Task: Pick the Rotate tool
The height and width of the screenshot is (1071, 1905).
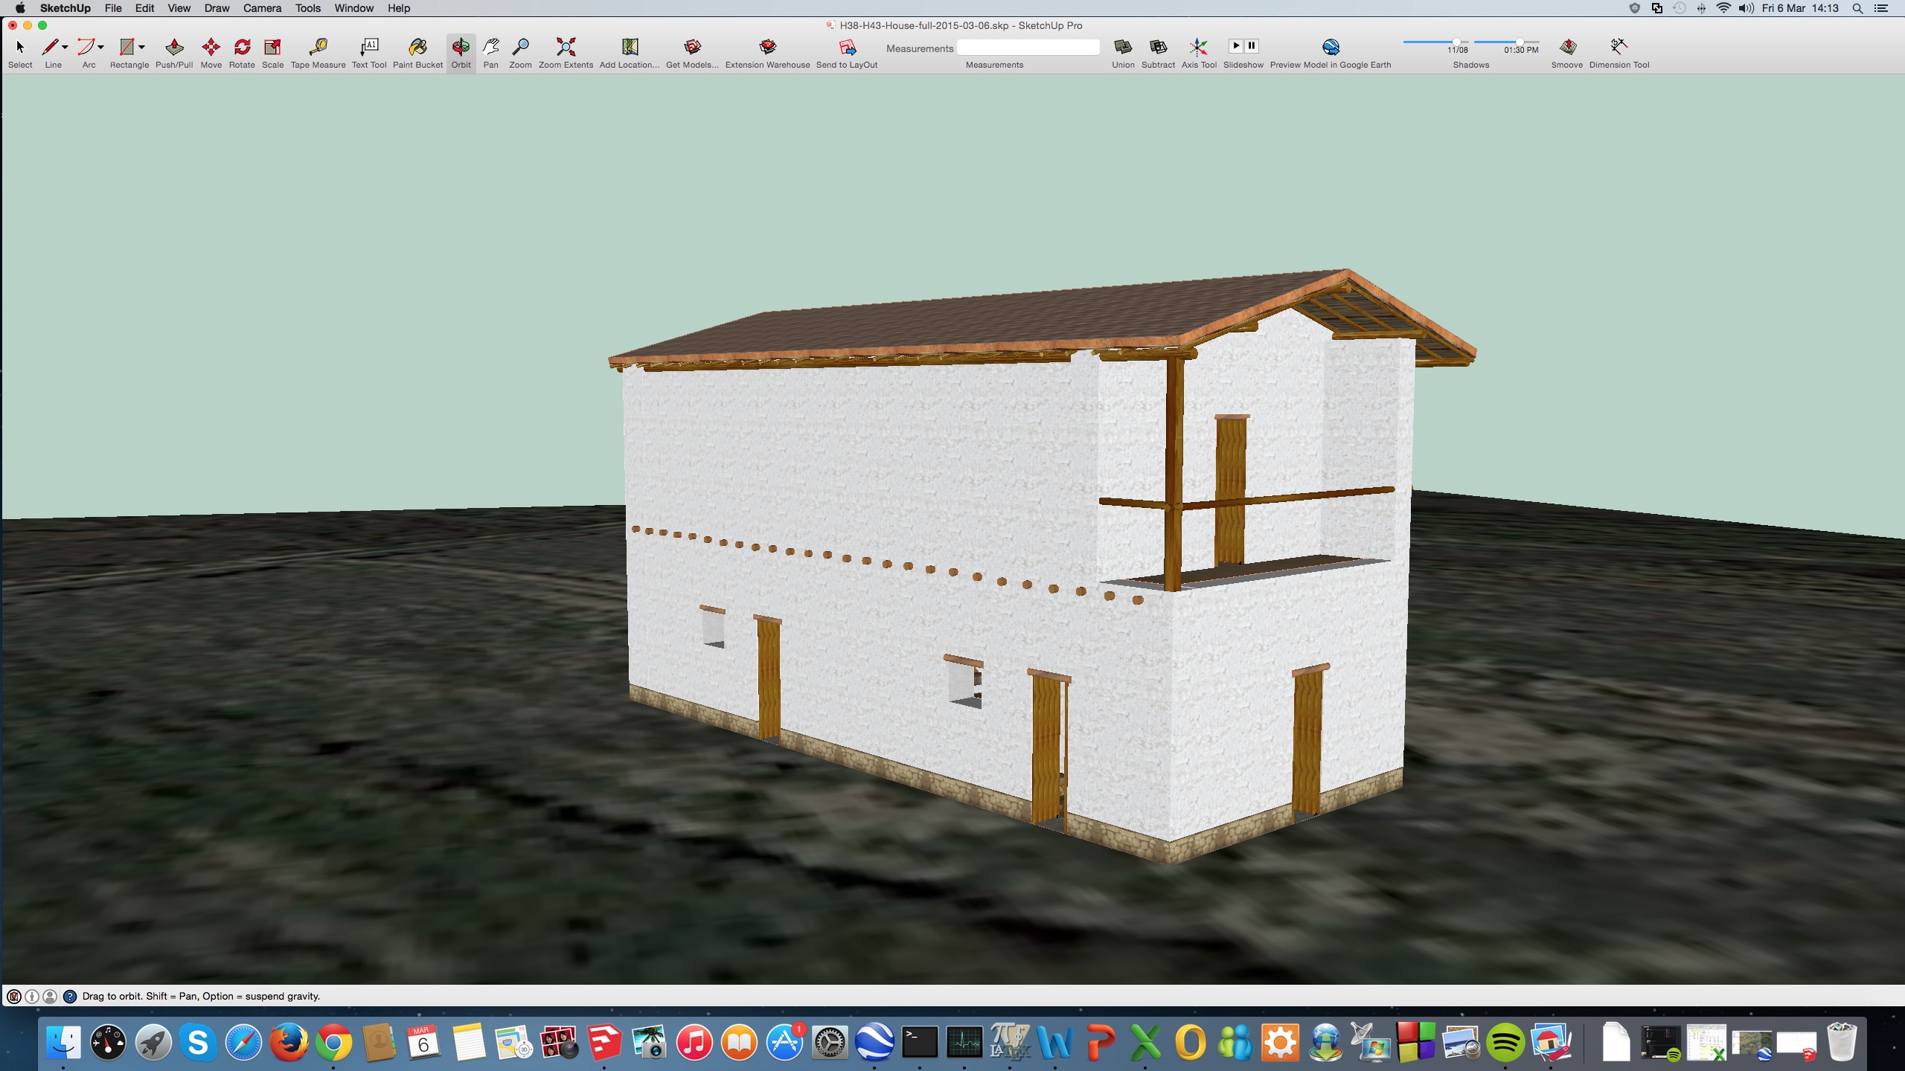Action: [x=242, y=48]
